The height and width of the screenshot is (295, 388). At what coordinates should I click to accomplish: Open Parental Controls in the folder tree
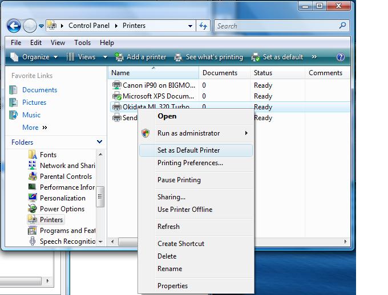click(66, 177)
